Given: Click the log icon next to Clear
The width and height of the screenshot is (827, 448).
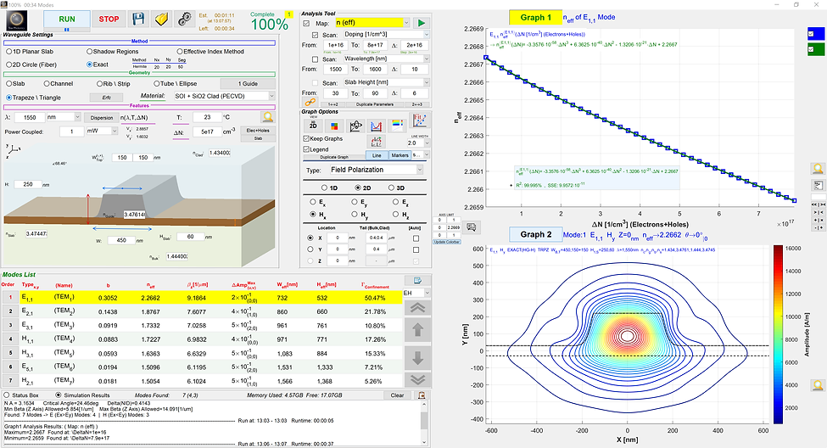Looking at the screenshot, I should 422,395.
